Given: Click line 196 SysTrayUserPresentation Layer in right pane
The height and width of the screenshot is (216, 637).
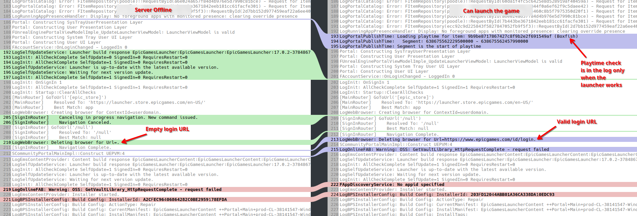Looking at the screenshot, I should [405, 51].
